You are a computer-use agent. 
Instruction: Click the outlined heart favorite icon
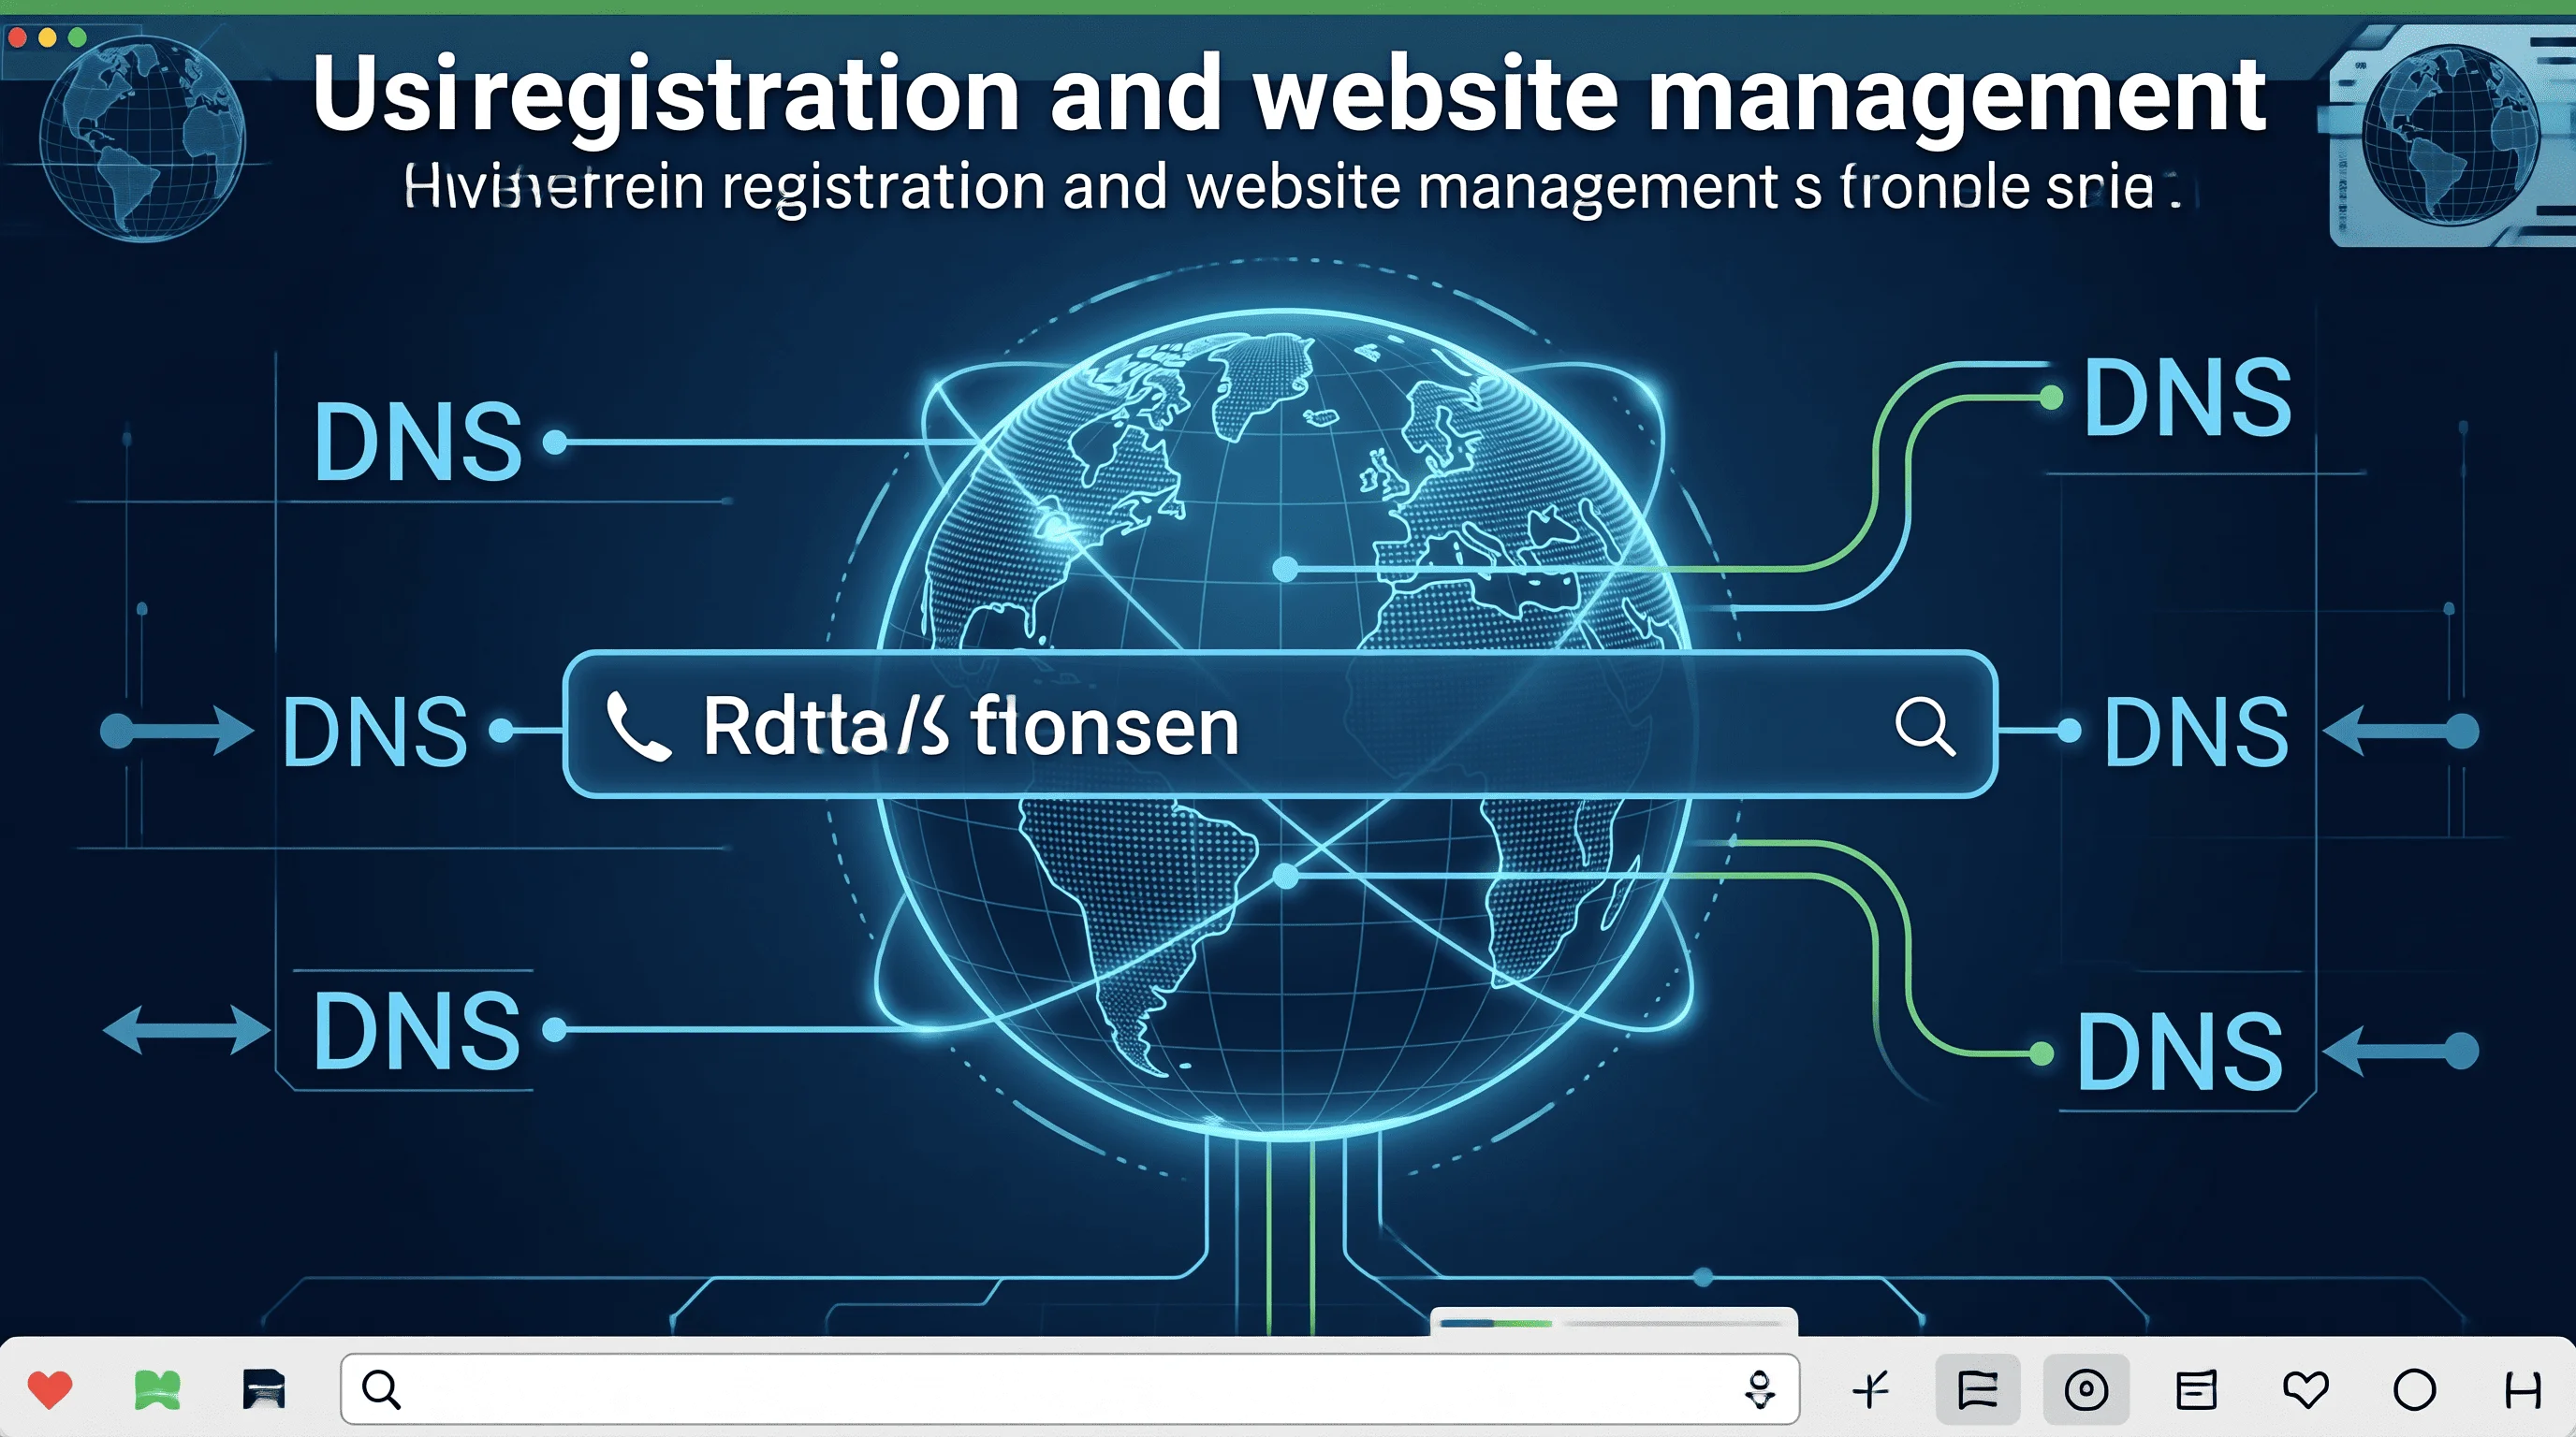2306,1389
